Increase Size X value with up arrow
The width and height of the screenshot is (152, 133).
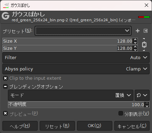[135, 40]
